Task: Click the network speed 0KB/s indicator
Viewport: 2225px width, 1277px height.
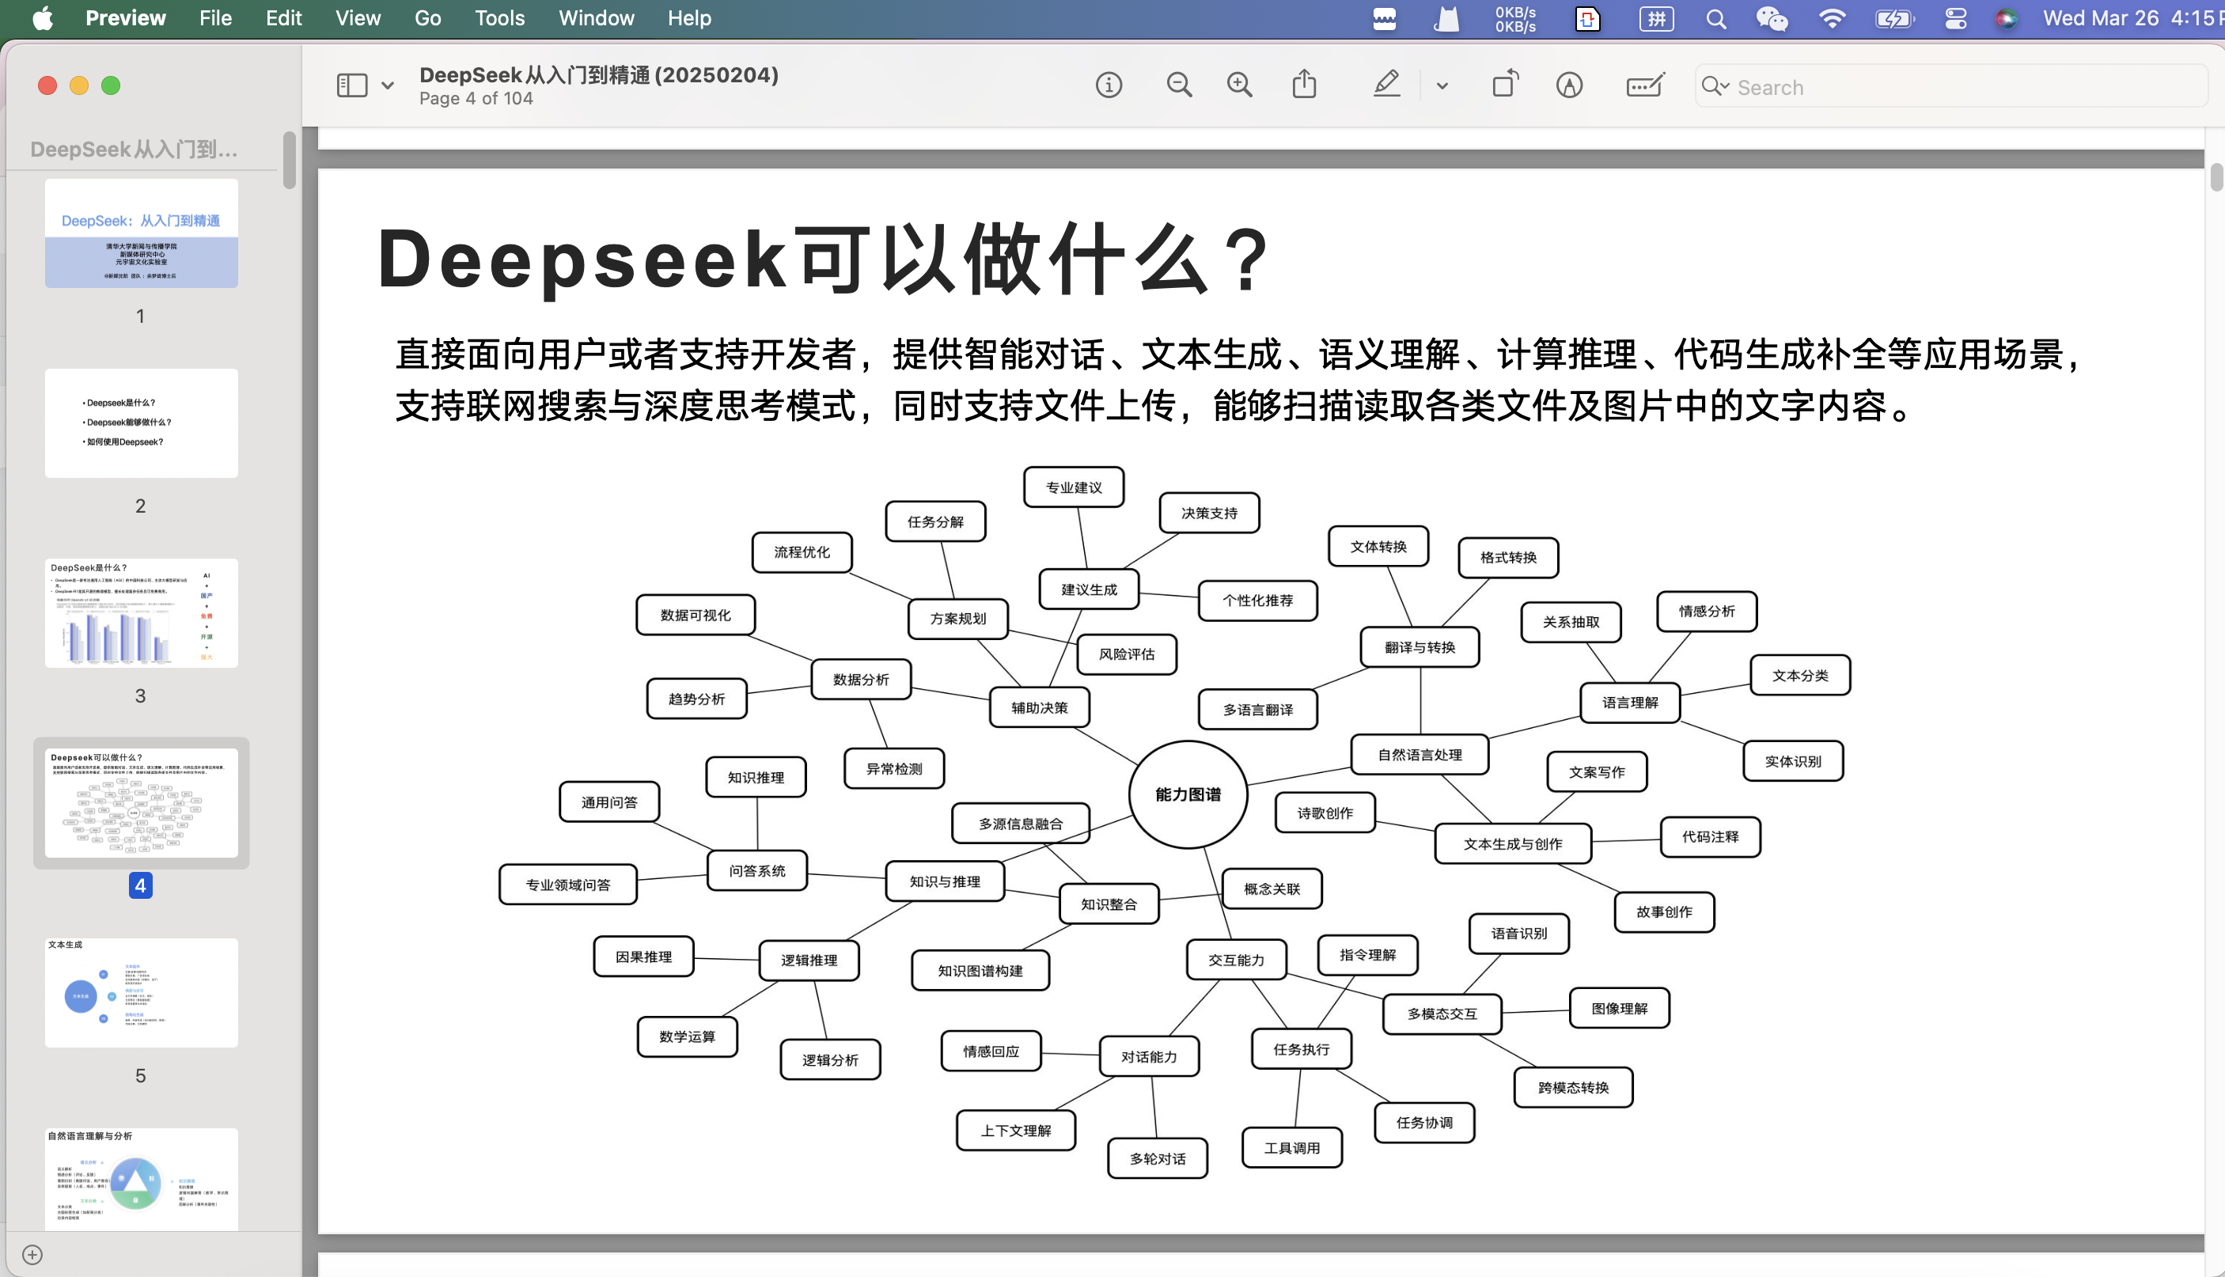Action: coord(1515,19)
